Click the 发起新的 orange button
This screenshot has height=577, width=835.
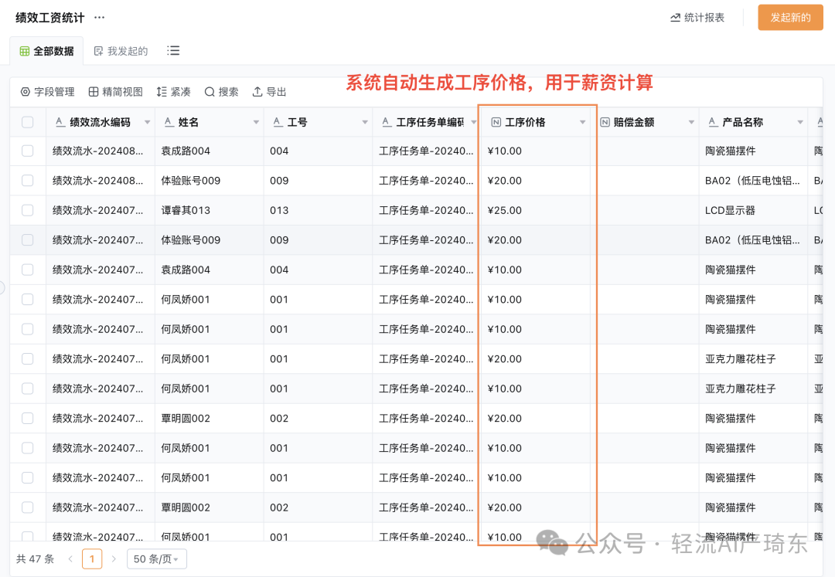[x=790, y=17]
